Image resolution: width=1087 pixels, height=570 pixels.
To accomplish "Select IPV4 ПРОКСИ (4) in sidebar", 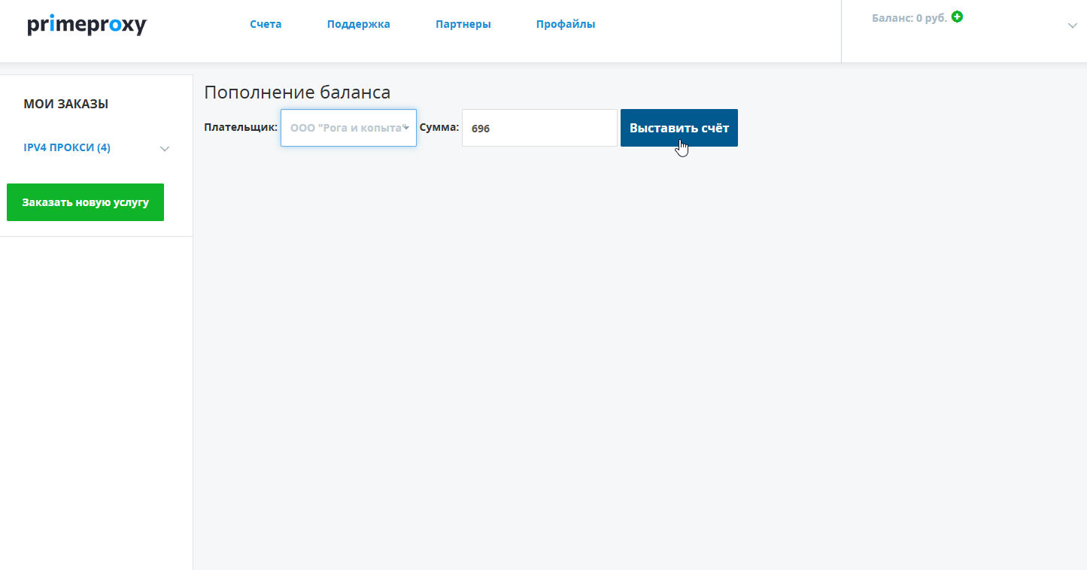I will [x=67, y=147].
